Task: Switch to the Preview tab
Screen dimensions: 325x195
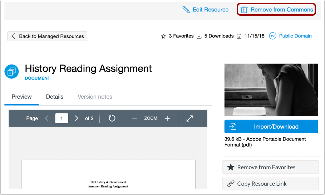Action: [x=21, y=97]
